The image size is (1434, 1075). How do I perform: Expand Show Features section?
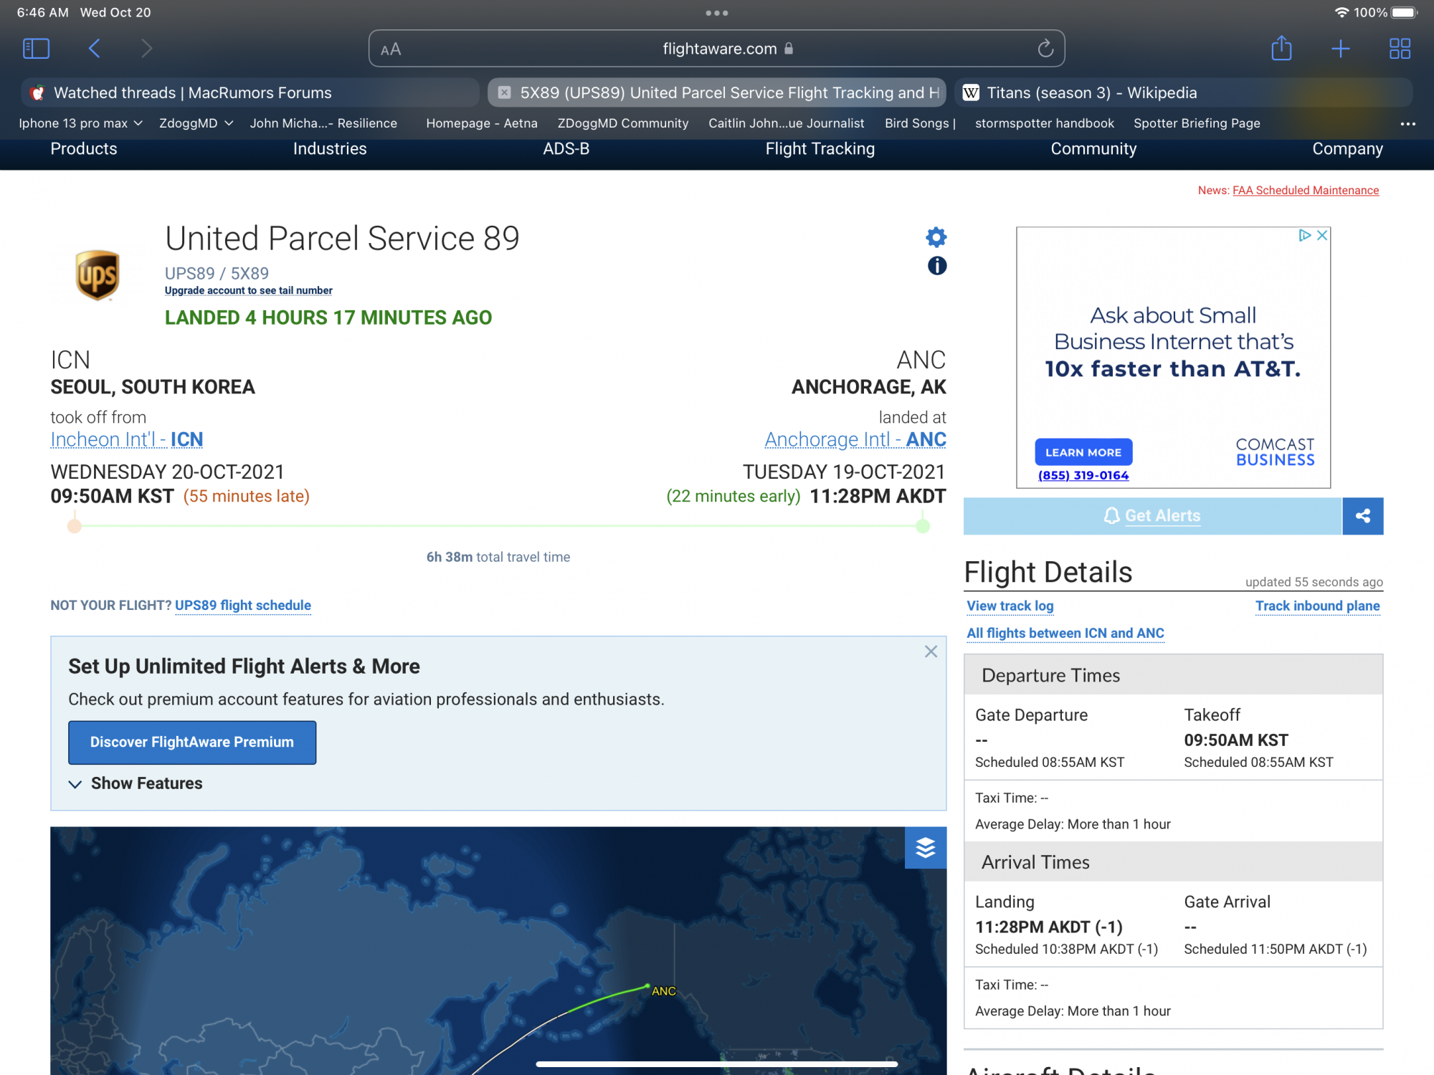(x=136, y=783)
